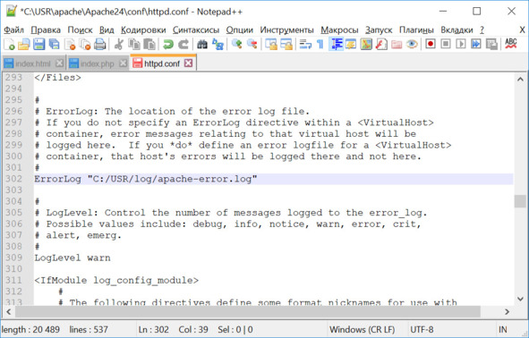This screenshot has width=529, height=338.
Task: Open Find dialog via binoculars icon
Action: pyautogui.click(x=202, y=44)
